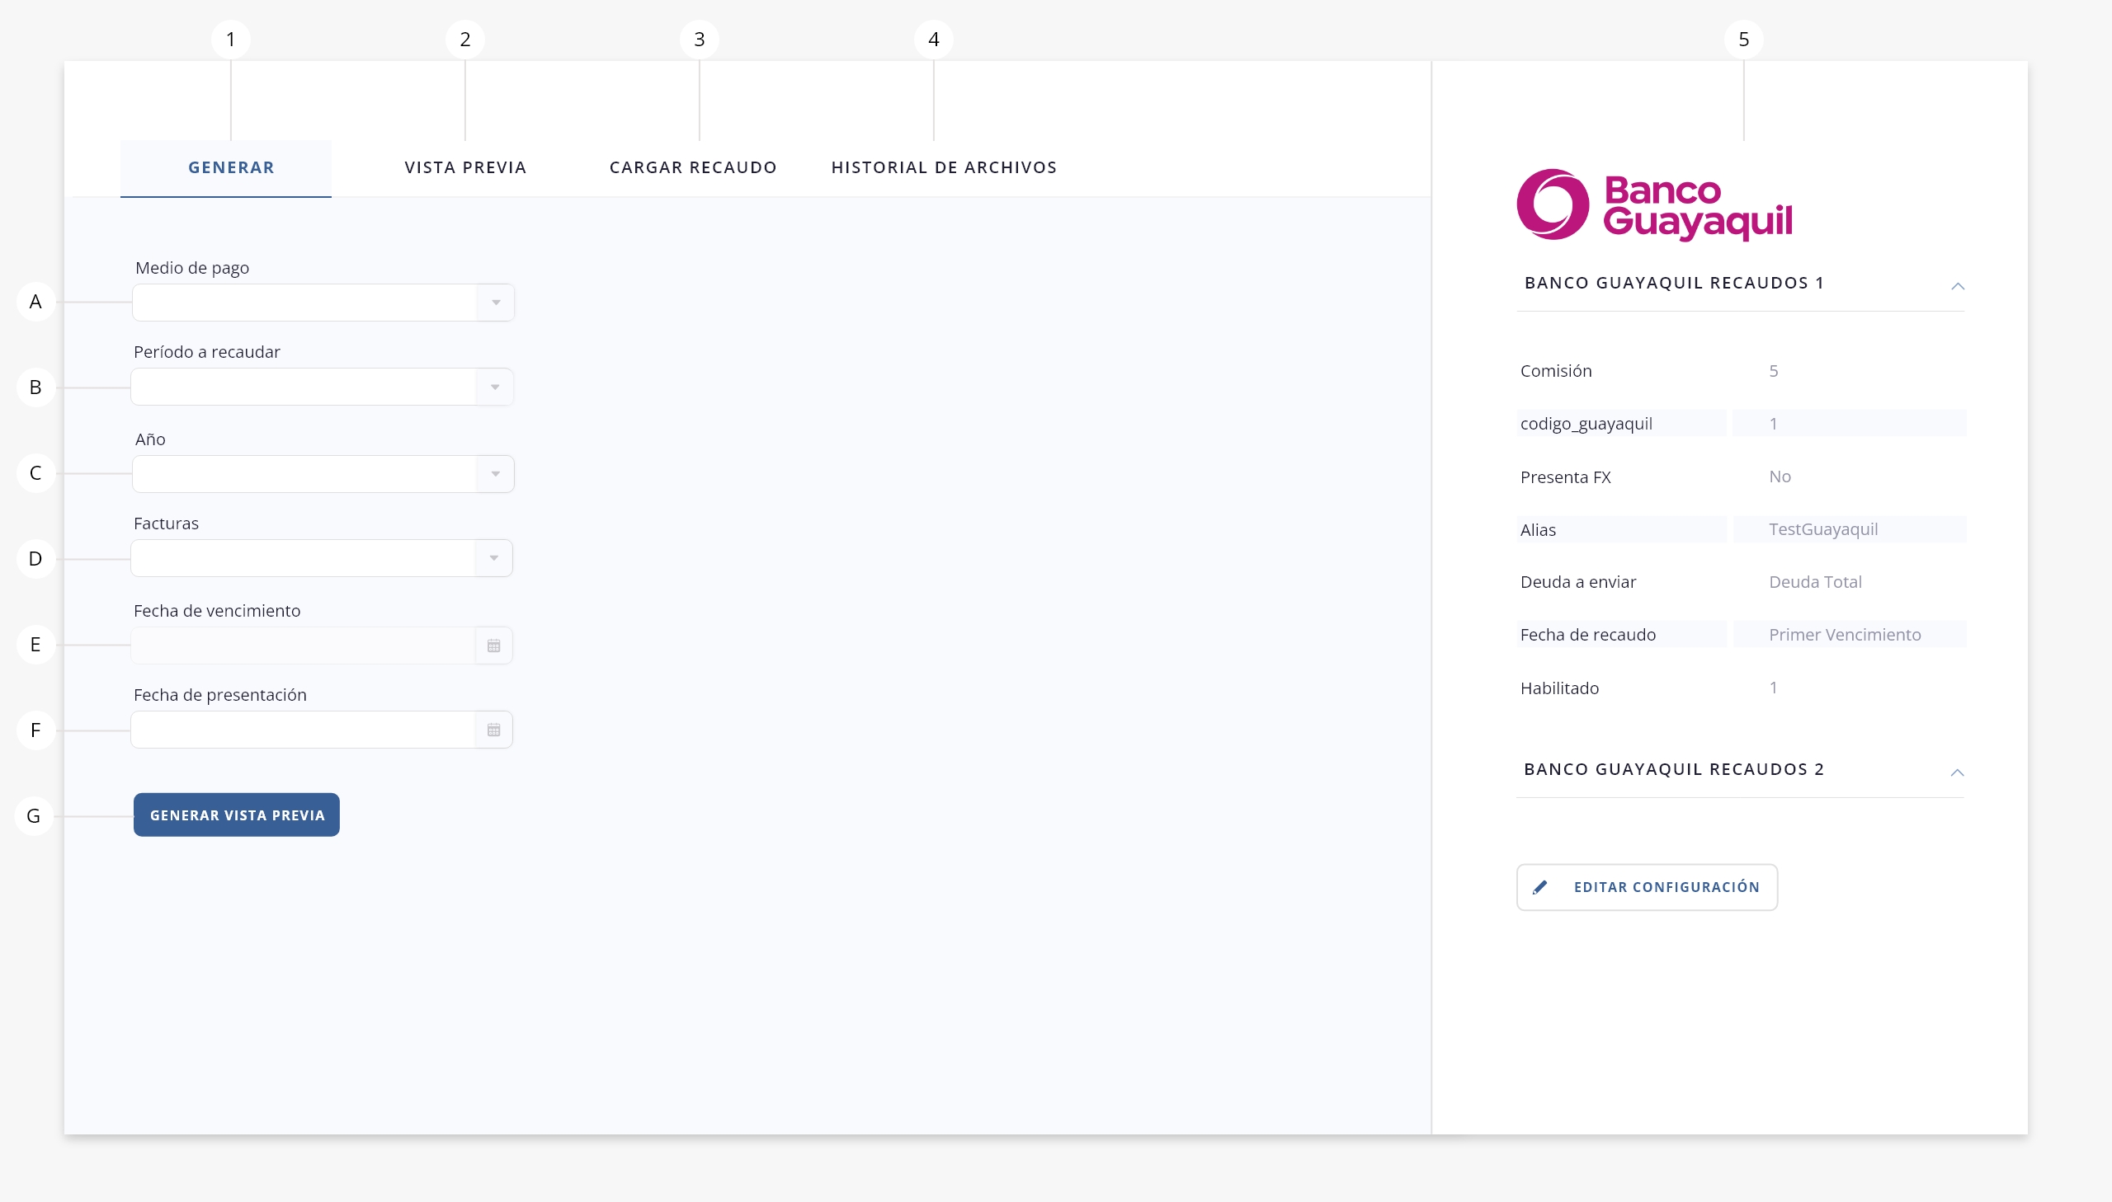Screen dimensions: 2112x1202
Task: Collapse Banco Guayaquil Recaudos 1 section
Action: coord(1957,285)
